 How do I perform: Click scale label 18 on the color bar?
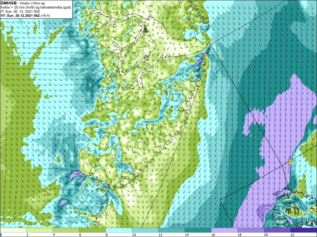coord(239,235)
